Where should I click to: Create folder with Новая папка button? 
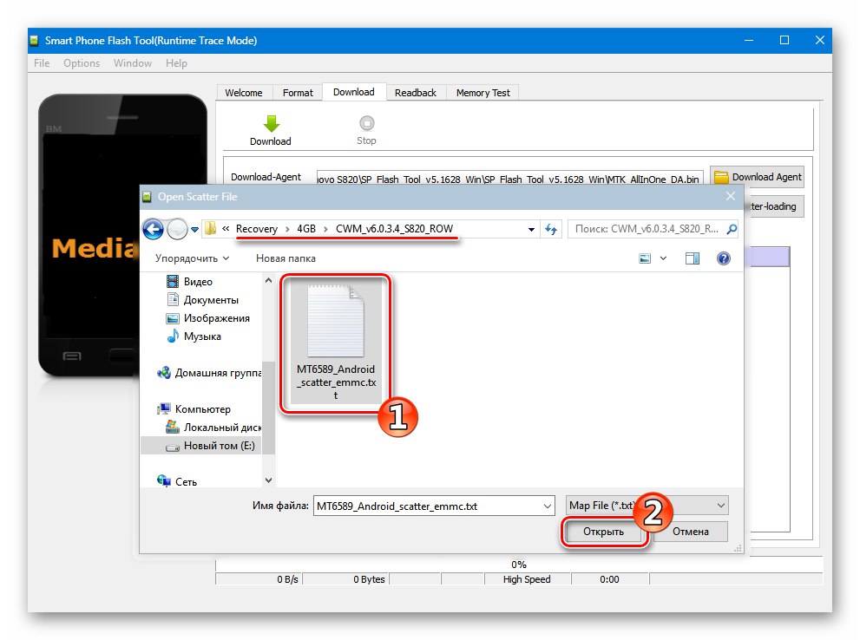tap(286, 258)
